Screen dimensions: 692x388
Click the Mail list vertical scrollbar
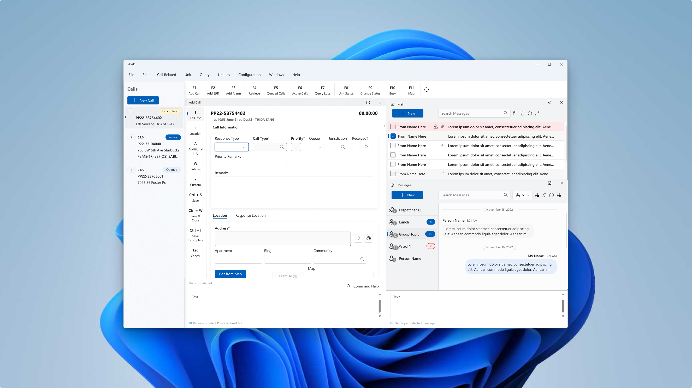566,144
